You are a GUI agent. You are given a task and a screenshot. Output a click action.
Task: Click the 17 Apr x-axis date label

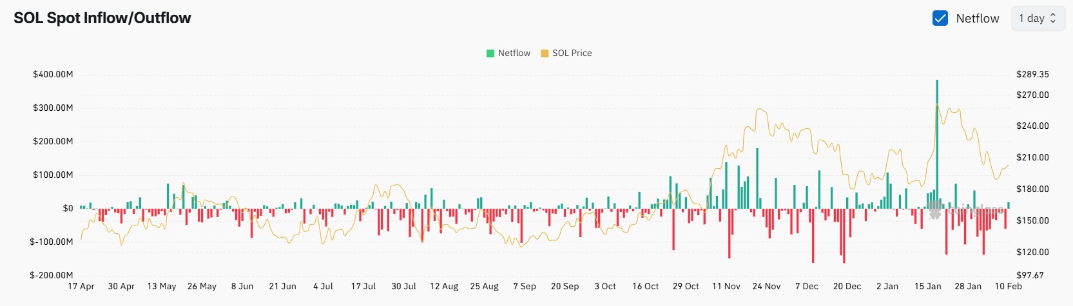[81, 286]
